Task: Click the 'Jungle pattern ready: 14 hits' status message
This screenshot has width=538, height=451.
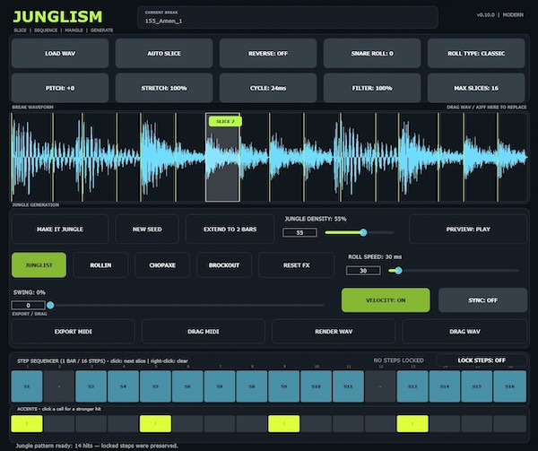Action: click(97, 446)
